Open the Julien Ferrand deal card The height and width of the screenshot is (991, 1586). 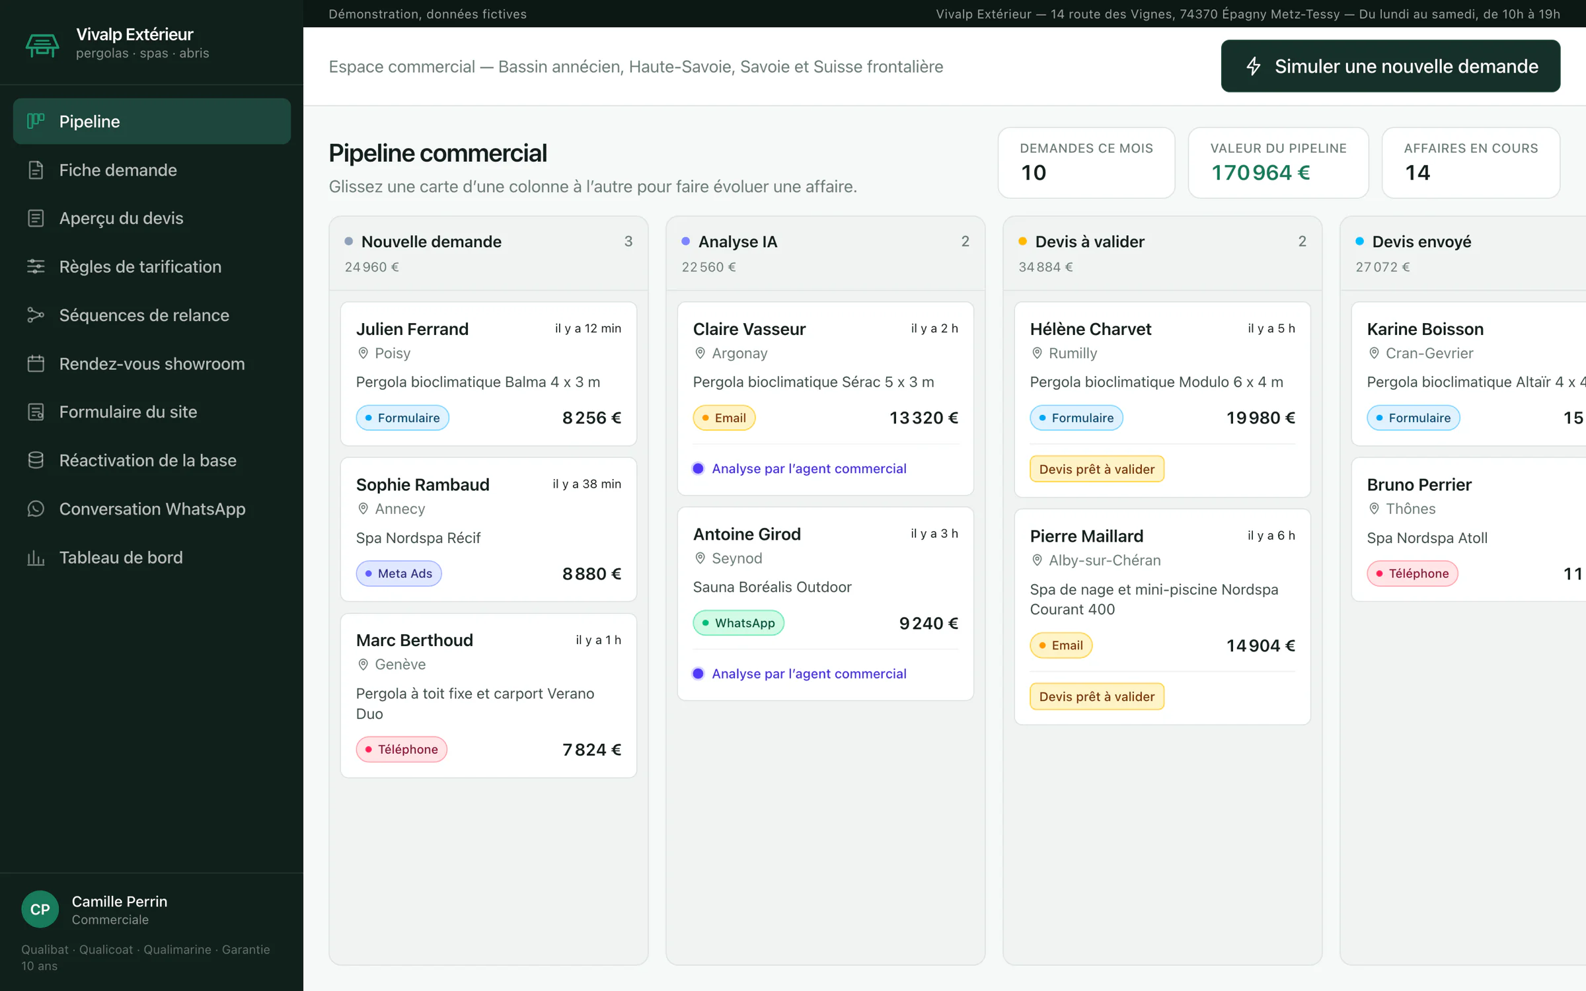pos(488,373)
